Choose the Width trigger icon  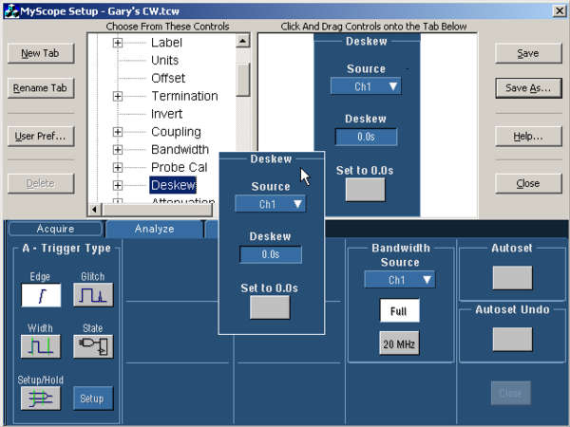click(41, 346)
